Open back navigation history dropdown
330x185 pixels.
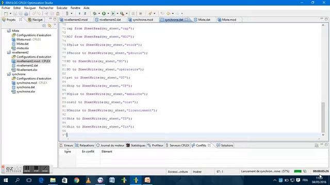(x=173, y=14)
